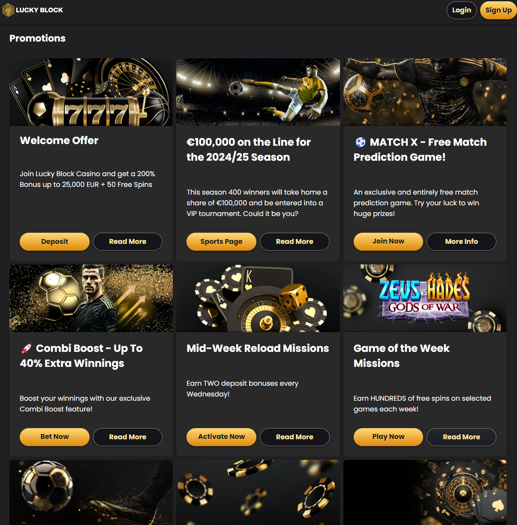Open More Info for MATCH X
The image size is (517, 525).
coord(461,242)
